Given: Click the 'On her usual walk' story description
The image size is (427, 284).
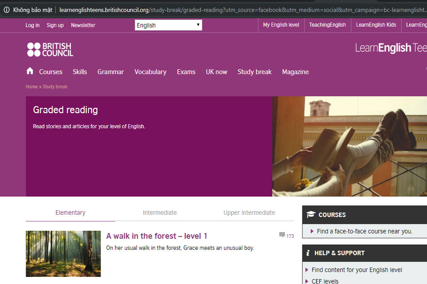Looking at the screenshot, I should (x=180, y=248).
